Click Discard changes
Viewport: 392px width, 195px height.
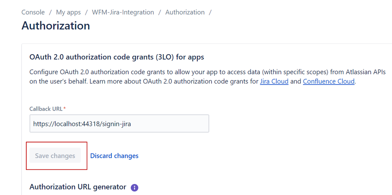(x=114, y=155)
